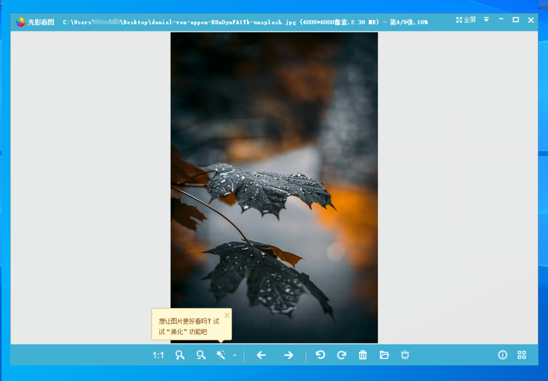Start slideshow presentation icon
The width and height of the screenshot is (548, 381).
(405, 355)
